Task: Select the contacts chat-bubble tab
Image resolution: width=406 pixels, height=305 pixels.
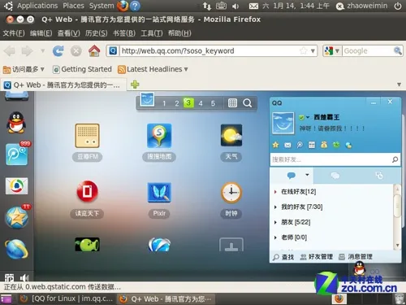Action: coord(292,176)
